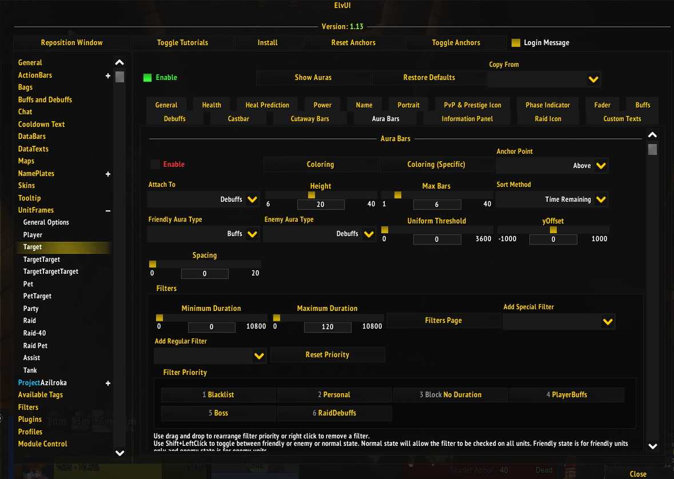The image size is (674, 479).
Task: Click the Spacing slider handle
Action: pyautogui.click(x=153, y=264)
